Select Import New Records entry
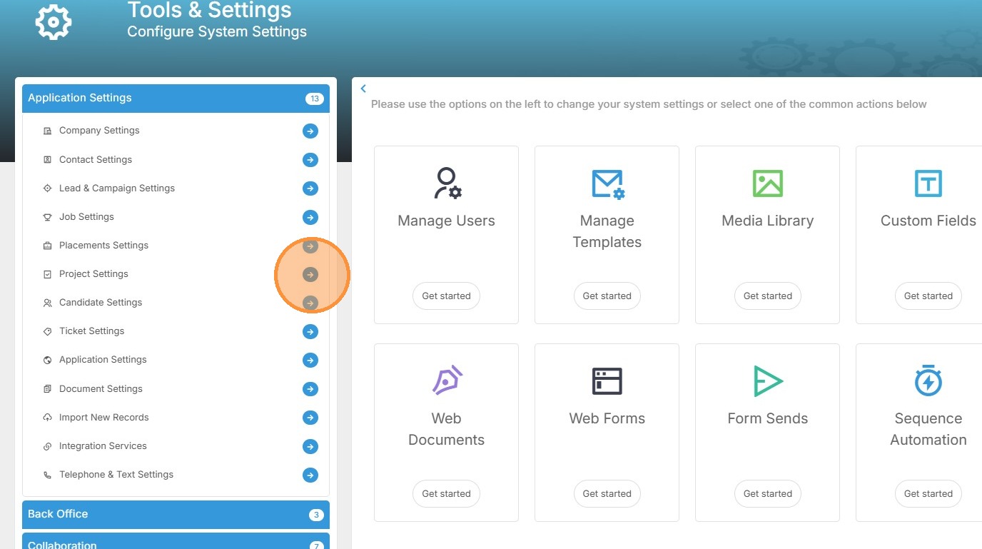This screenshot has height=549, width=982. 104,418
